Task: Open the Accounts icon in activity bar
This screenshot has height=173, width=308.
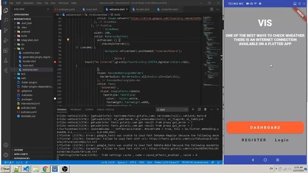Action: [6, 145]
